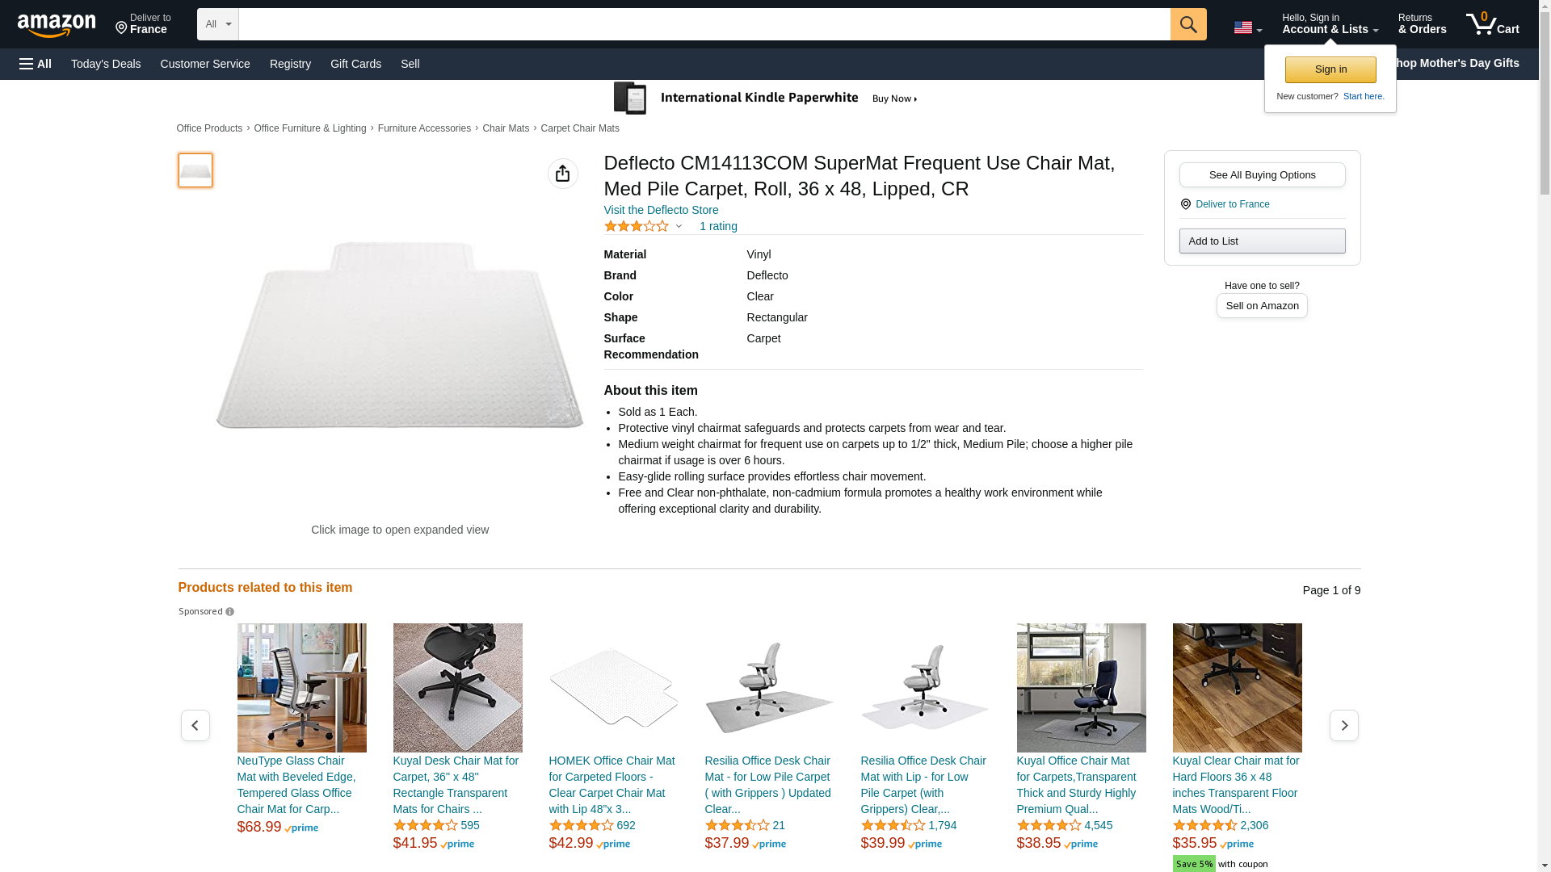Screen dimensions: 1551x872
Task: Click the yellow Sign in button
Action: [1330, 69]
